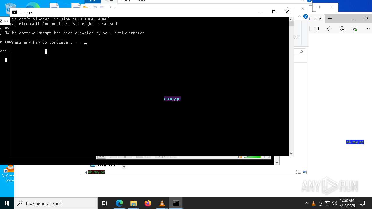Show hidden system tray icons

[306, 203]
